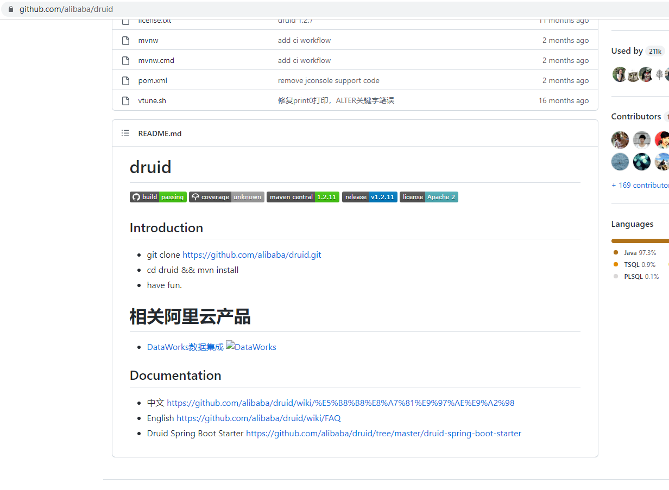This screenshot has height=490, width=669.
Task: Click the 'Documentation' heading
Action: click(x=175, y=376)
